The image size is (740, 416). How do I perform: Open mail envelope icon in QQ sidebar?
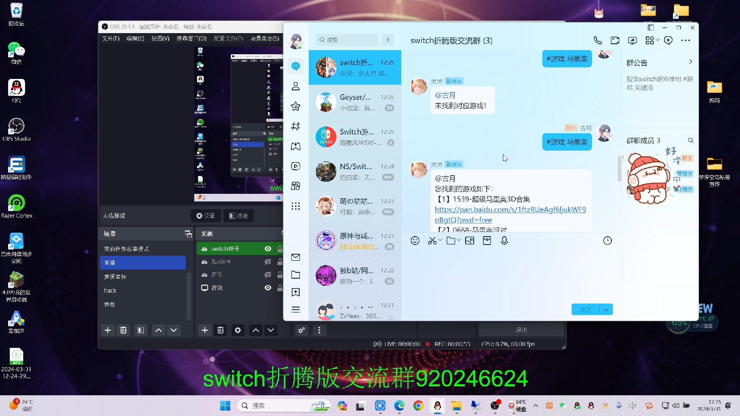[296, 257]
